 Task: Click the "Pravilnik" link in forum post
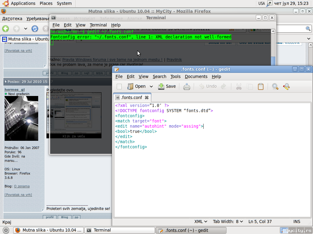coord(174,60)
